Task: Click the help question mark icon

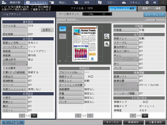Action: click(163, 2)
